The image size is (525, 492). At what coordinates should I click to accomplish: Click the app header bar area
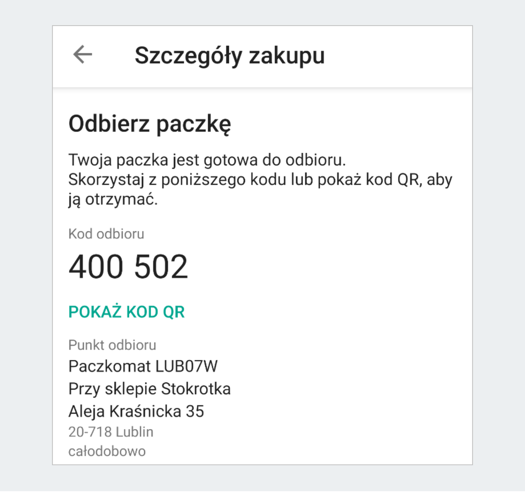pyautogui.click(x=262, y=55)
